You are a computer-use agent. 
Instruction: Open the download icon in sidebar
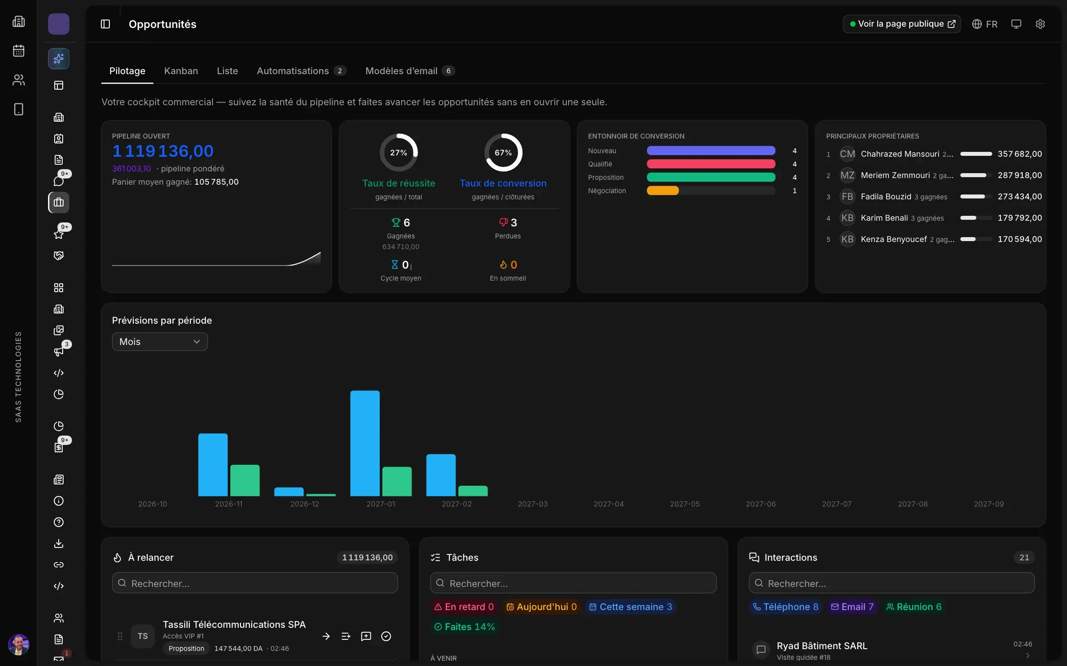pos(59,543)
